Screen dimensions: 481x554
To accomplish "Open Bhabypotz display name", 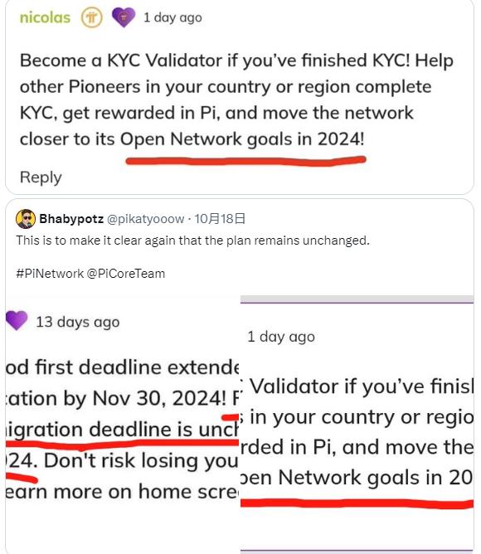I will pyautogui.click(x=71, y=219).
